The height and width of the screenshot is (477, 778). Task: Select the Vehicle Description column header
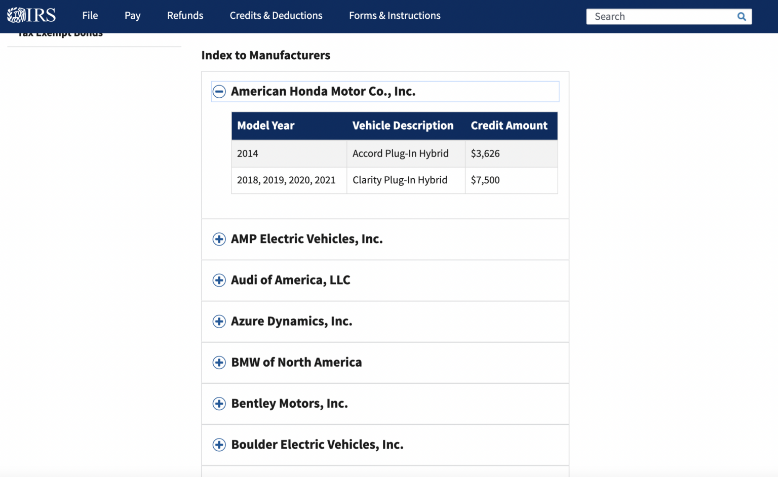point(406,126)
